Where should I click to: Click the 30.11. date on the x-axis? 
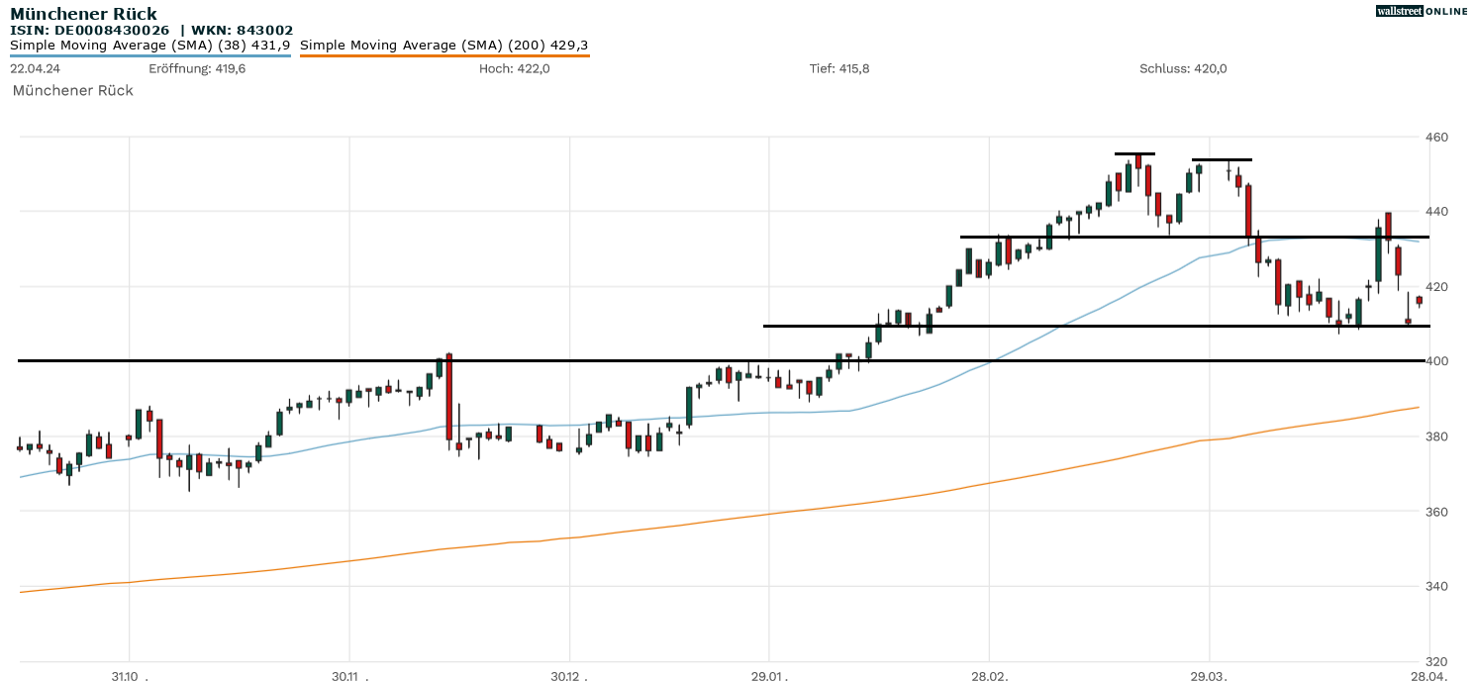click(x=348, y=676)
